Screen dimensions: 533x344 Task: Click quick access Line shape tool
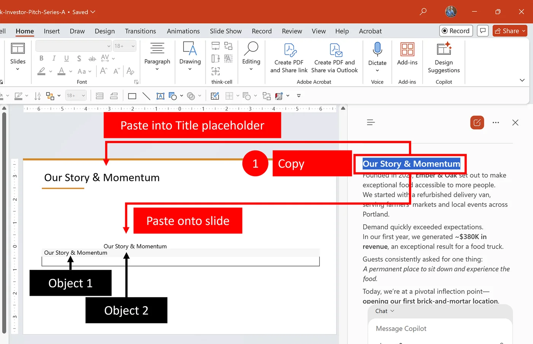click(x=146, y=96)
